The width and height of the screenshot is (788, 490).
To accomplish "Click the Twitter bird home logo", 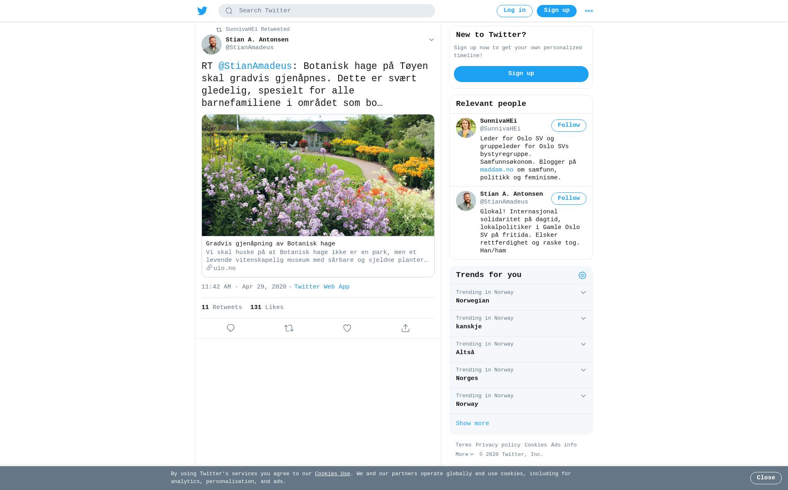I will (x=202, y=11).
